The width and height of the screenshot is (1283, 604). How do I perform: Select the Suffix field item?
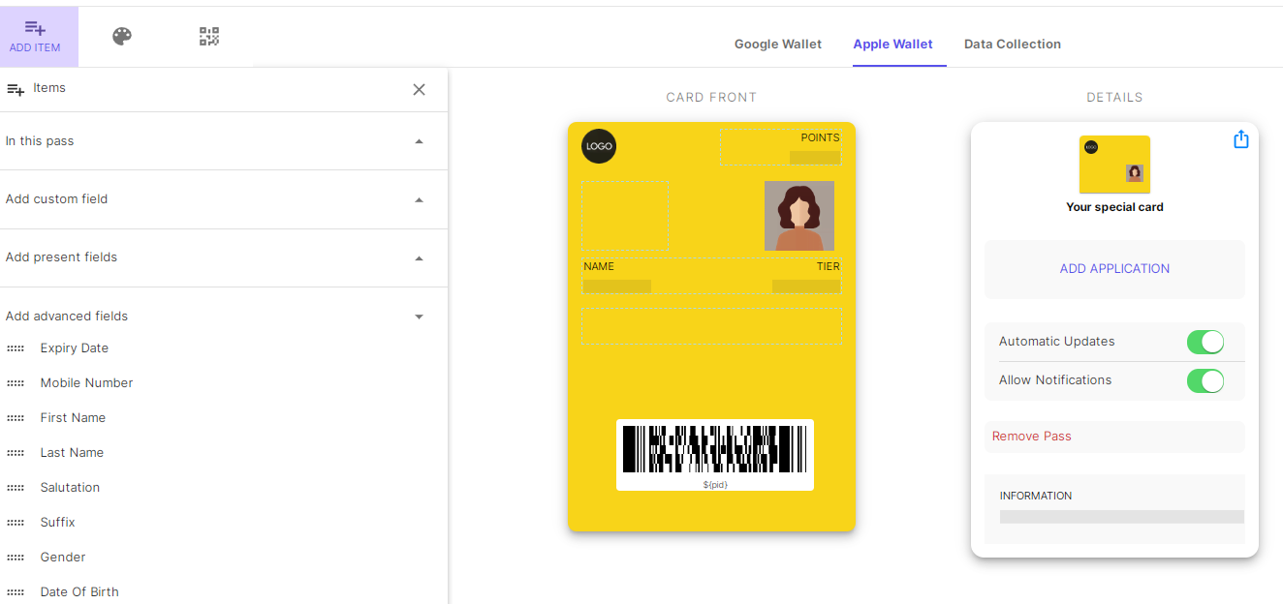point(57,523)
